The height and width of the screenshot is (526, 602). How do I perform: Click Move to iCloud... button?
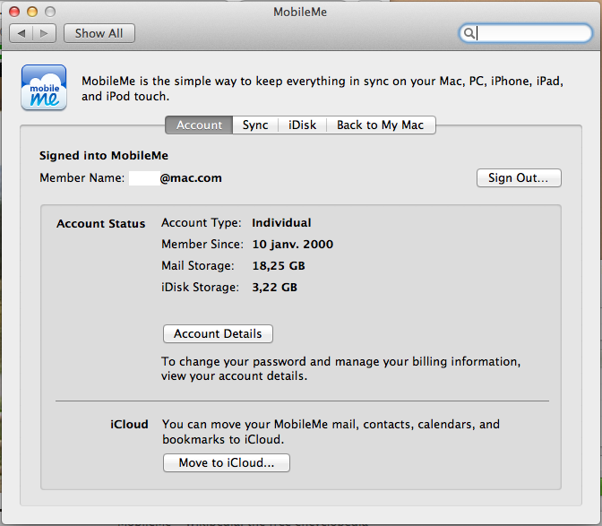[x=227, y=462]
